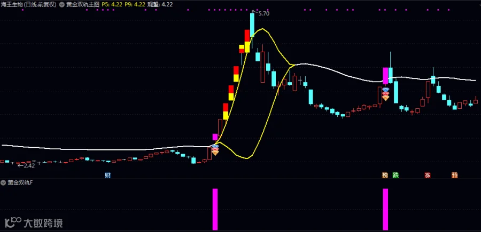
Task: Select the 黄金双轨F indicator label
Action: coord(20,183)
